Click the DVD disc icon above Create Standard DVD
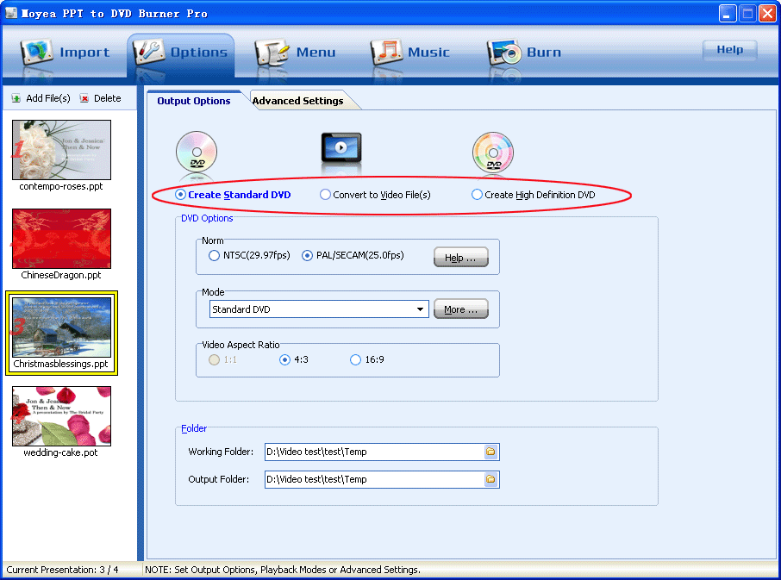This screenshot has height=580, width=781. pos(197,153)
